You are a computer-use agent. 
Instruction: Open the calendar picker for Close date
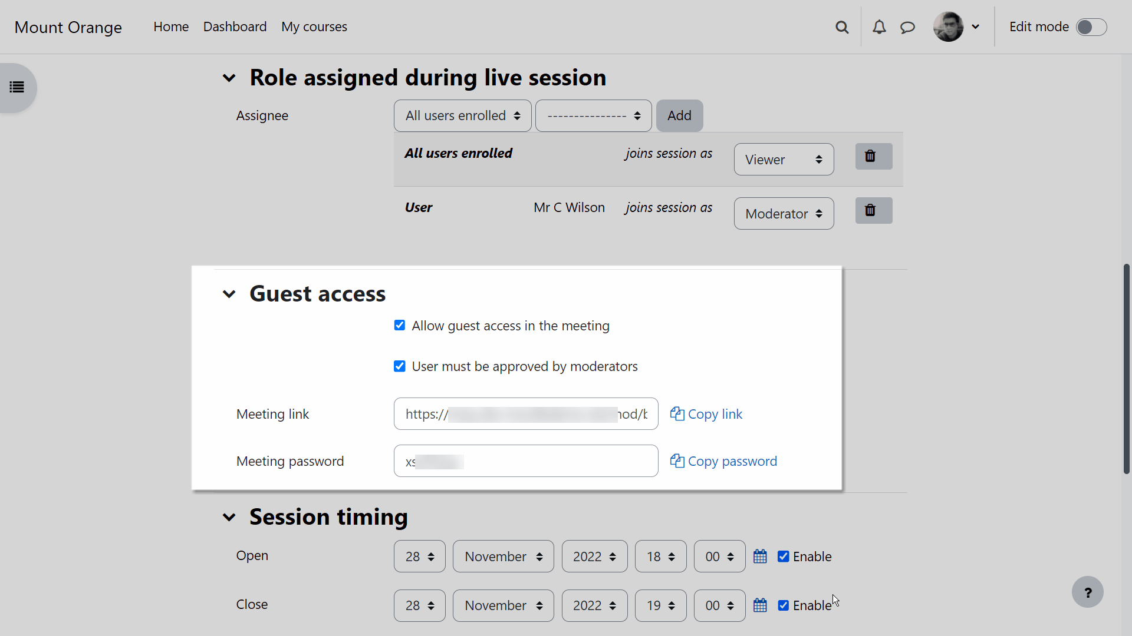click(x=760, y=605)
